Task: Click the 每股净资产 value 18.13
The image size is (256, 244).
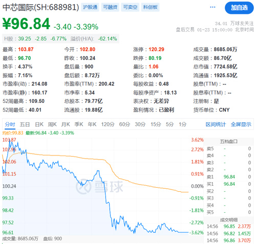Action: click(x=170, y=93)
